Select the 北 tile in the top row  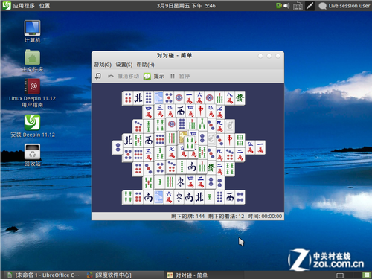pos(138,98)
